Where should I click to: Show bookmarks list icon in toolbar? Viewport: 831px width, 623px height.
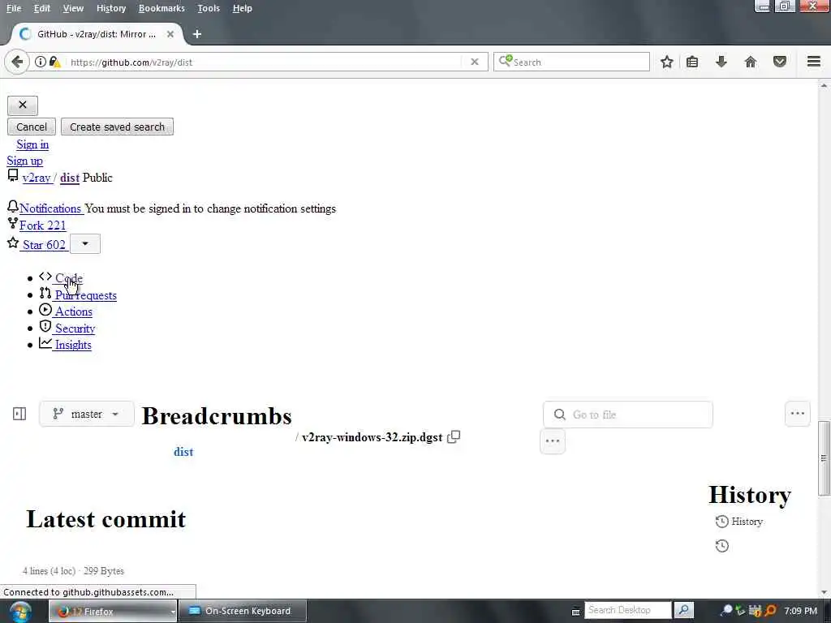(692, 62)
